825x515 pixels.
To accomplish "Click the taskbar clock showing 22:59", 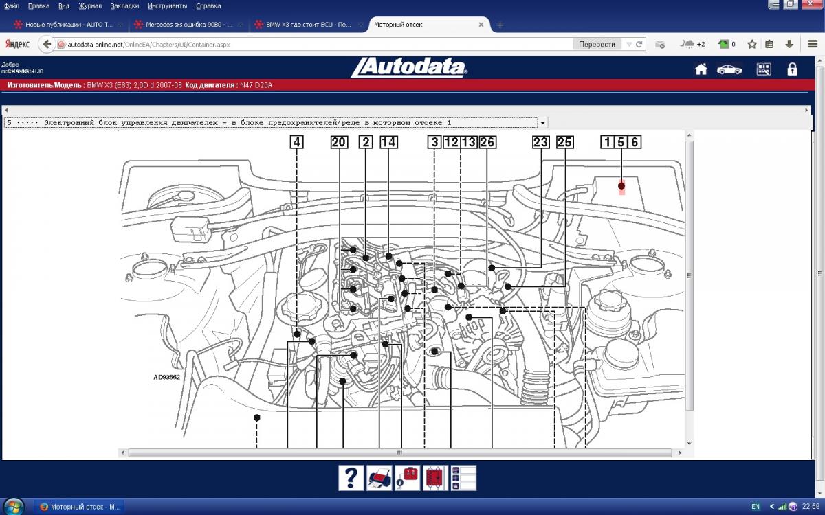I will (811, 507).
